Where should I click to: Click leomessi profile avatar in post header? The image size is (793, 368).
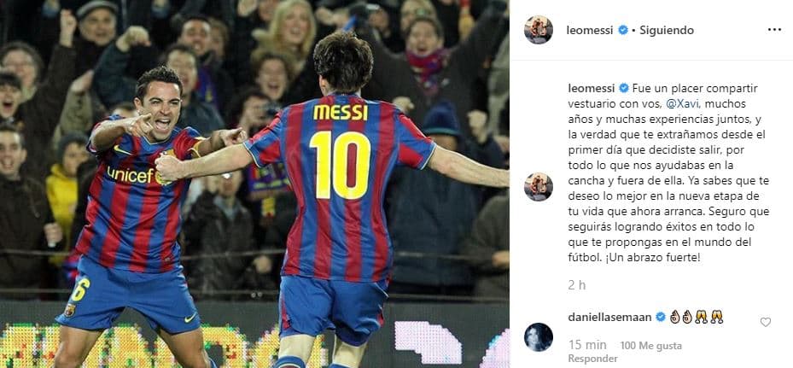(538, 30)
